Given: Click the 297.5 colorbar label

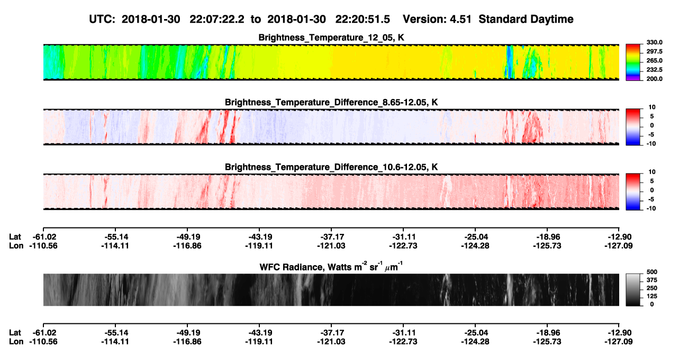Looking at the screenshot, I should pos(654,51).
